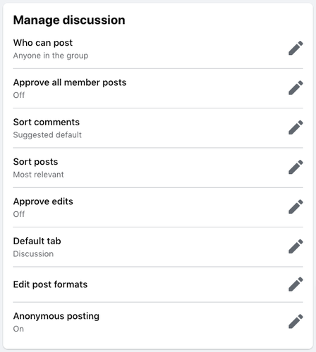This screenshot has width=316, height=352.
Task: Select the Approve edits heading
Action: click(x=43, y=201)
